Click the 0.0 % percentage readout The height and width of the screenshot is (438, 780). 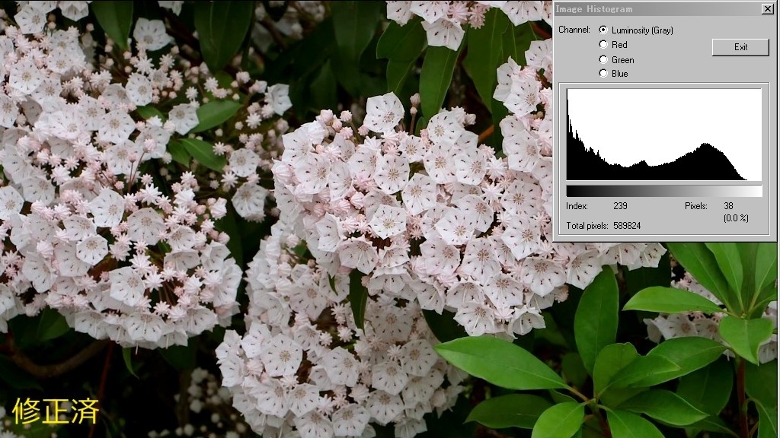pos(737,218)
